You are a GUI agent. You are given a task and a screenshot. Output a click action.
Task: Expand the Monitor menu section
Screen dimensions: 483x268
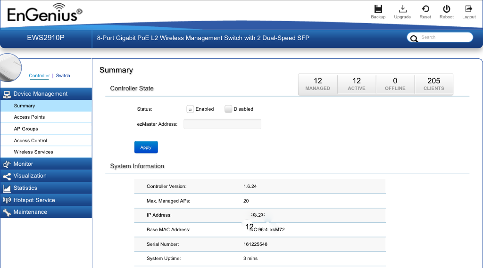coord(46,164)
